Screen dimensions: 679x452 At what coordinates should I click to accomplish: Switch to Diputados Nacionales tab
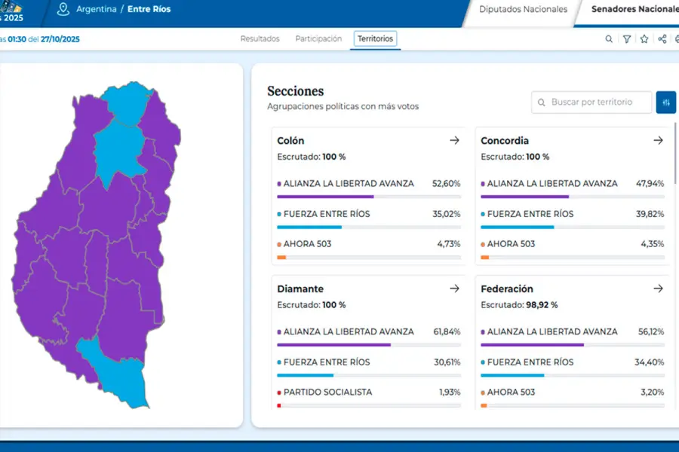pyautogui.click(x=523, y=10)
